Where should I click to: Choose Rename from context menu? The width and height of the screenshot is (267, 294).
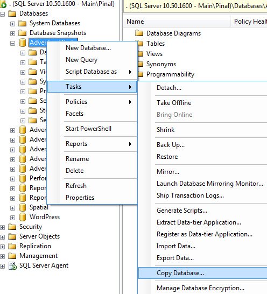tap(92, 159)
